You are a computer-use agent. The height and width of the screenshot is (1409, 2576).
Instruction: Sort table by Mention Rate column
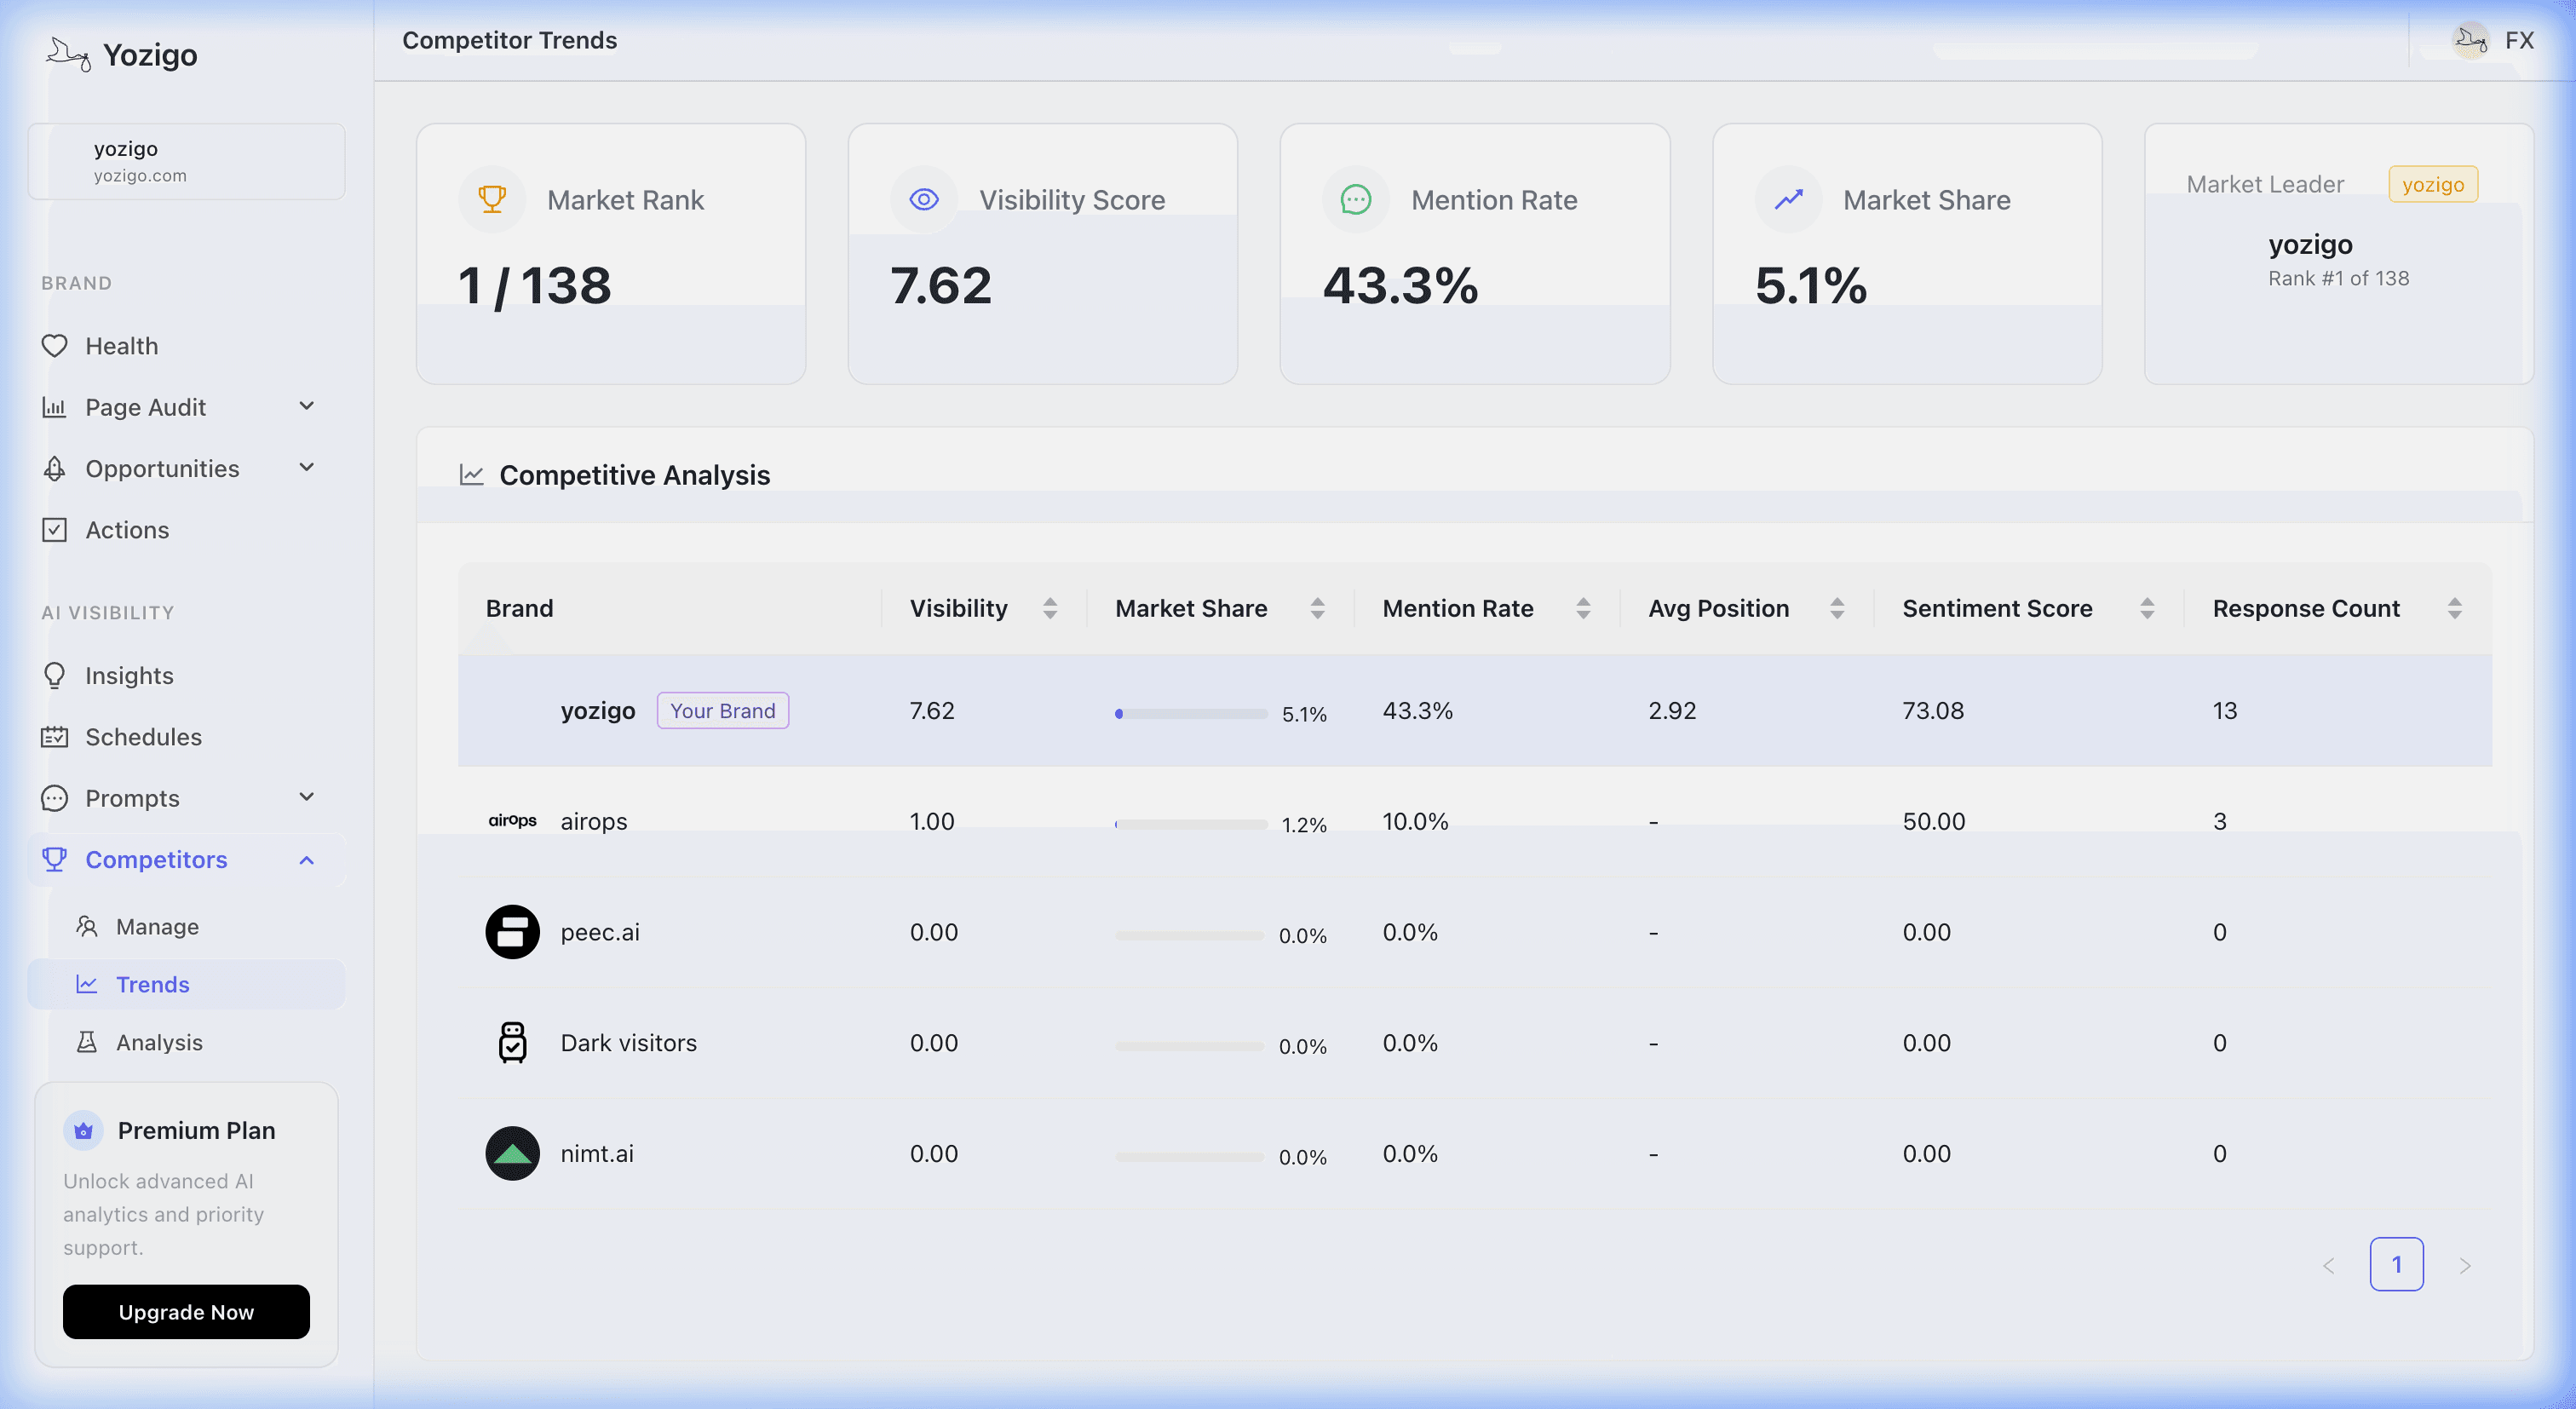[x=1582, y=608]
